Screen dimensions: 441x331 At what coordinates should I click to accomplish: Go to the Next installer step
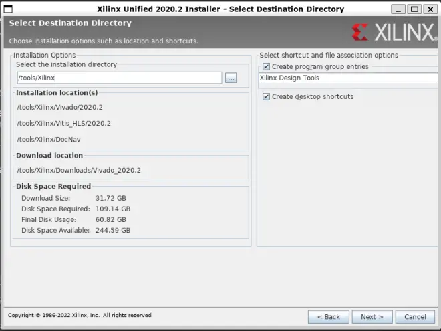[x=372, y=317]
